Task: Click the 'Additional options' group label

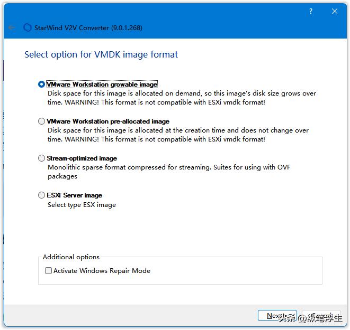Action: [71, 257]
